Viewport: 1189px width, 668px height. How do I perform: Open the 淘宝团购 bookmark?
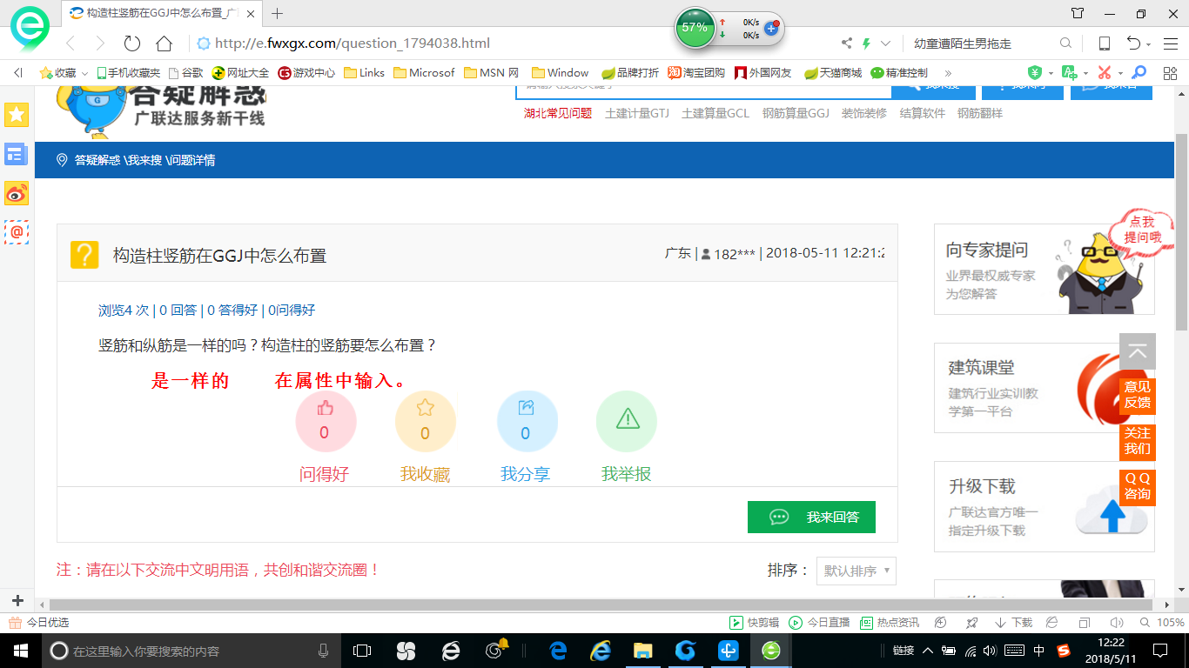(696, 73)
